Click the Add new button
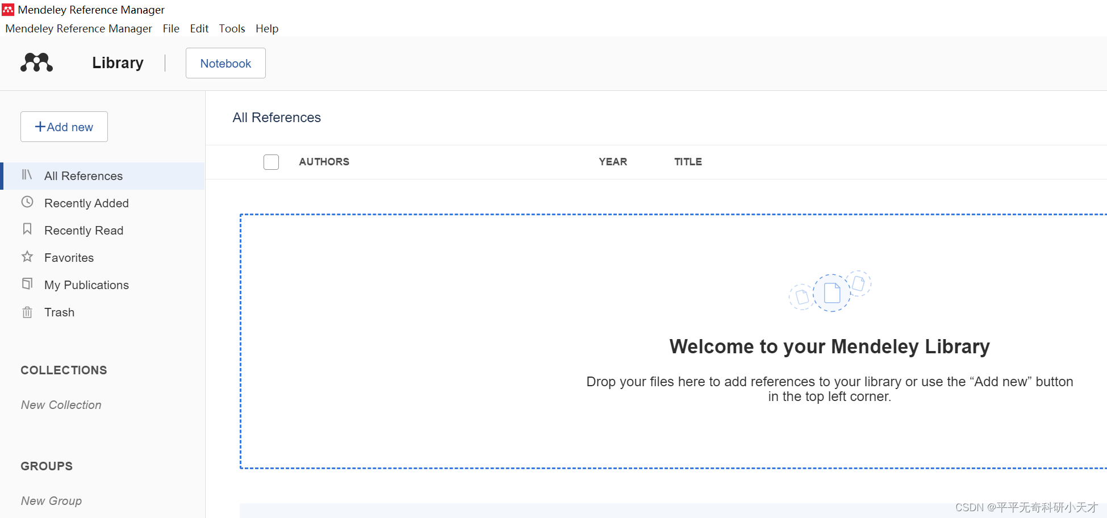1107x518 pixels. (64, 127)
